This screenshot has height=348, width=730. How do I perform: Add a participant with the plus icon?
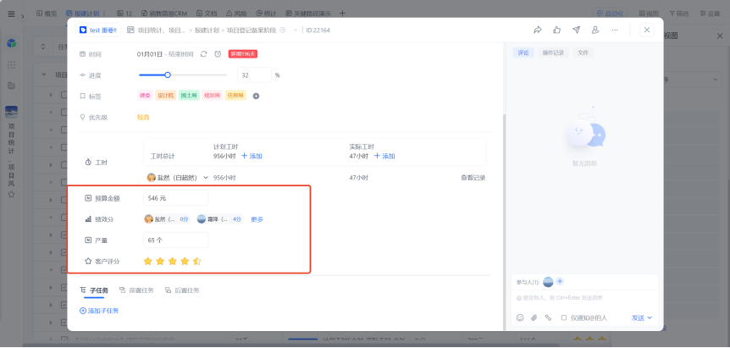click(x=560, y=281)
